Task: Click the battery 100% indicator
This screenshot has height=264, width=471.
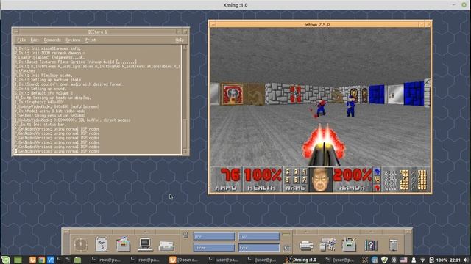Action: 439,260
